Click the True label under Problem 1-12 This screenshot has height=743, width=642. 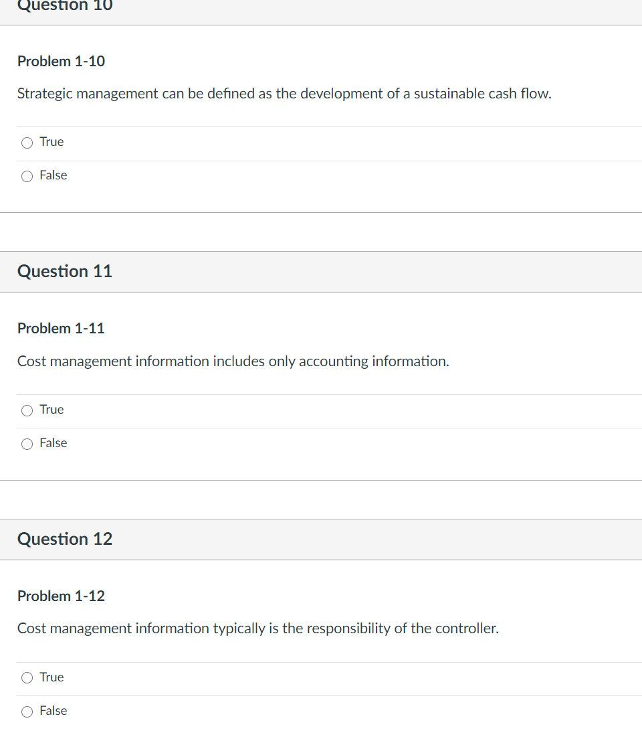click(x=51, y=677)
